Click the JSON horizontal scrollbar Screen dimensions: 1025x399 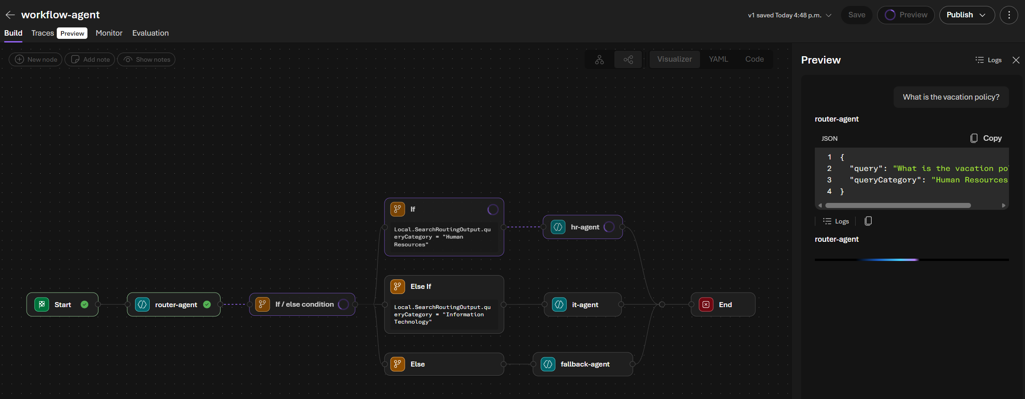tap(897, 205)
